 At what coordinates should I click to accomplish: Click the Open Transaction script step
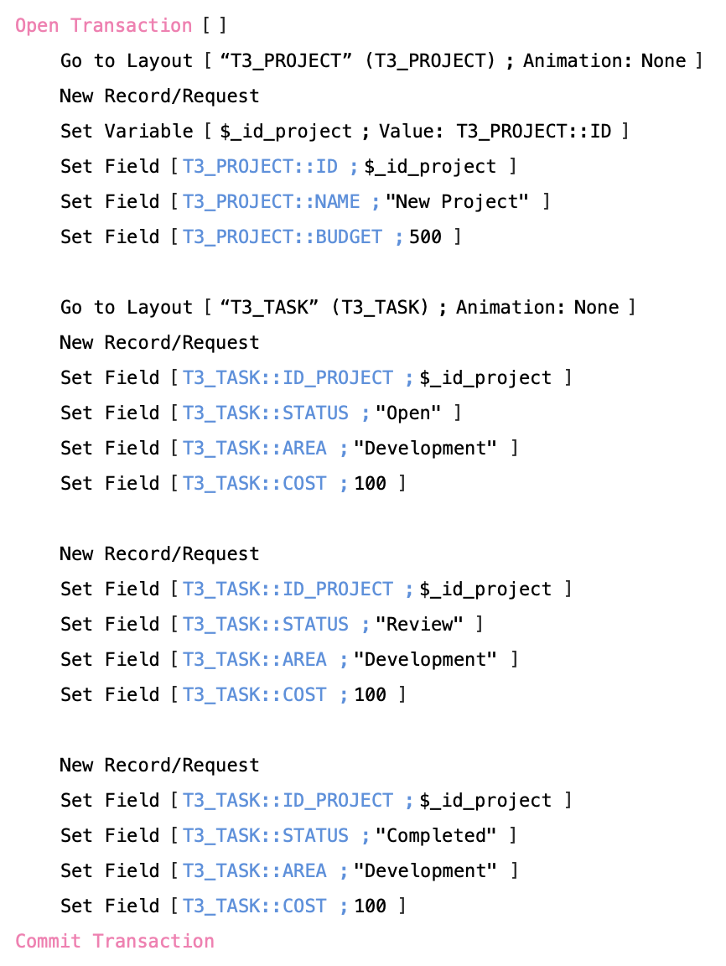(x=103, y=25)
